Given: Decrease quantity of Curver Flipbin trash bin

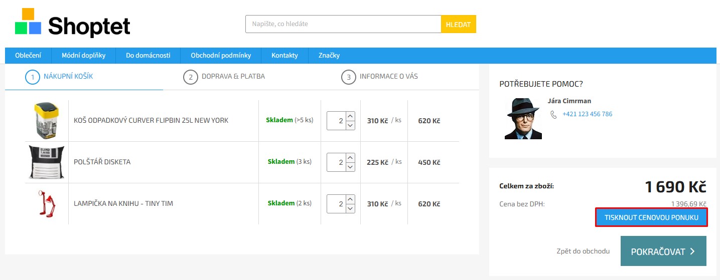Looking at the screenshot, I should [350, 125].
